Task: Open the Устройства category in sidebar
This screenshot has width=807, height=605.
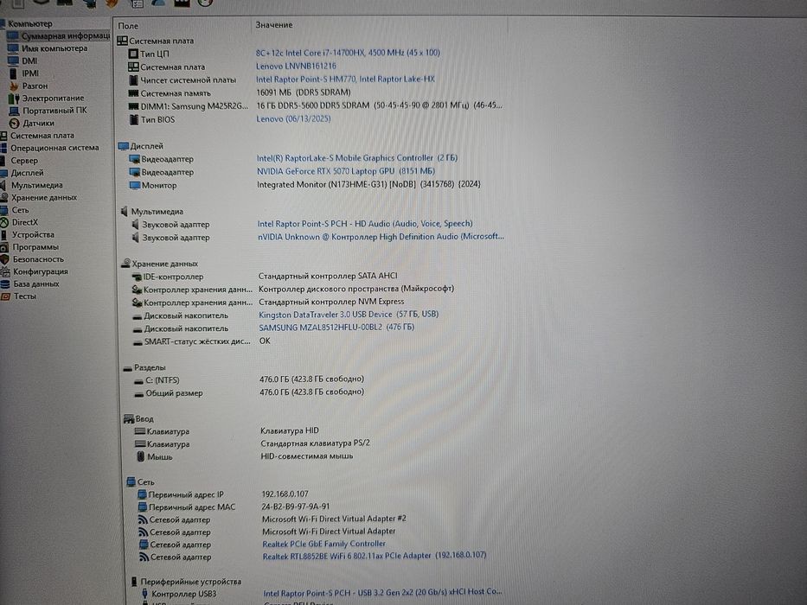Action: click(x=28, y=234)
